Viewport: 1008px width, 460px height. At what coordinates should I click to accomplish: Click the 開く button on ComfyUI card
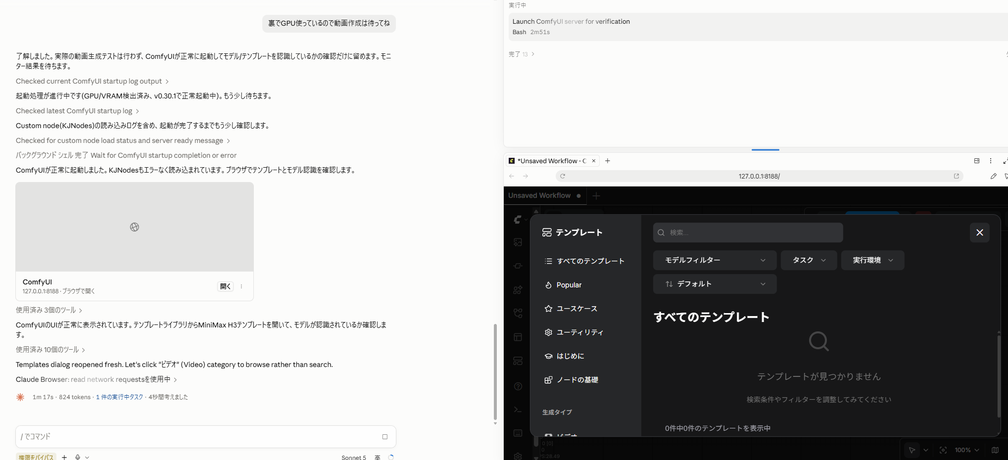[x=226, y=286]
